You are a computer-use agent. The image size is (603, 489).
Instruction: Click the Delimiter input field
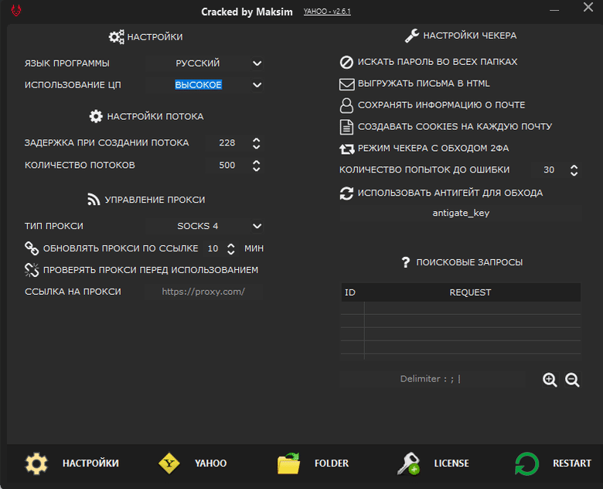[x=433, y=379]
